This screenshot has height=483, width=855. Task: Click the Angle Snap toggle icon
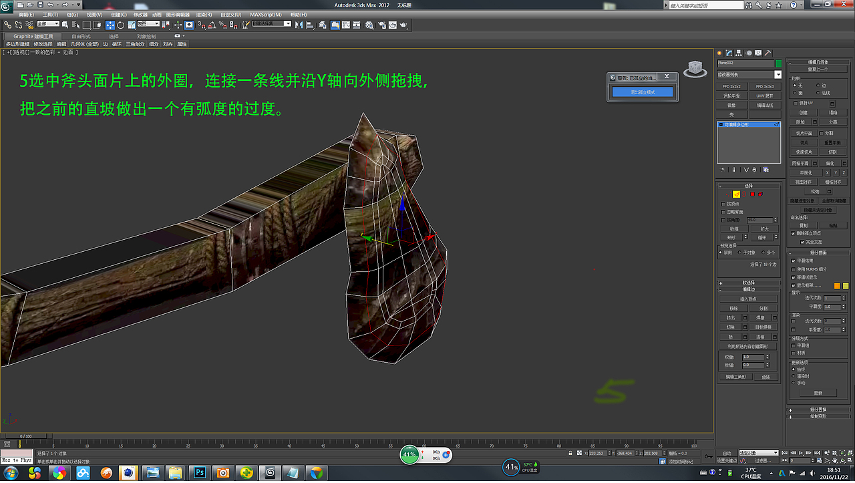click(212, 25)
